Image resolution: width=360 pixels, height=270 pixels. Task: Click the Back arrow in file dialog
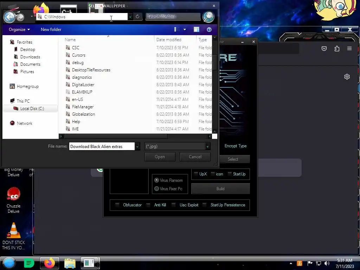pyautogui.click(x=9, y=17)
